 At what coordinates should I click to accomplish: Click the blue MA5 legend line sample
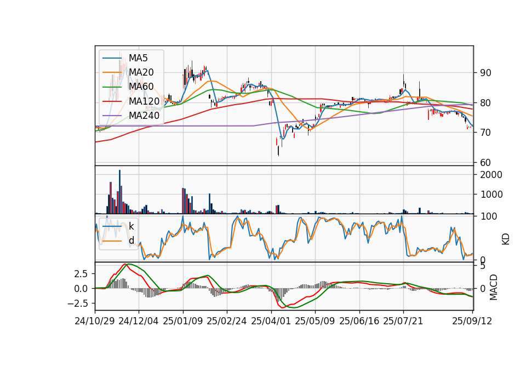[112, 59]
